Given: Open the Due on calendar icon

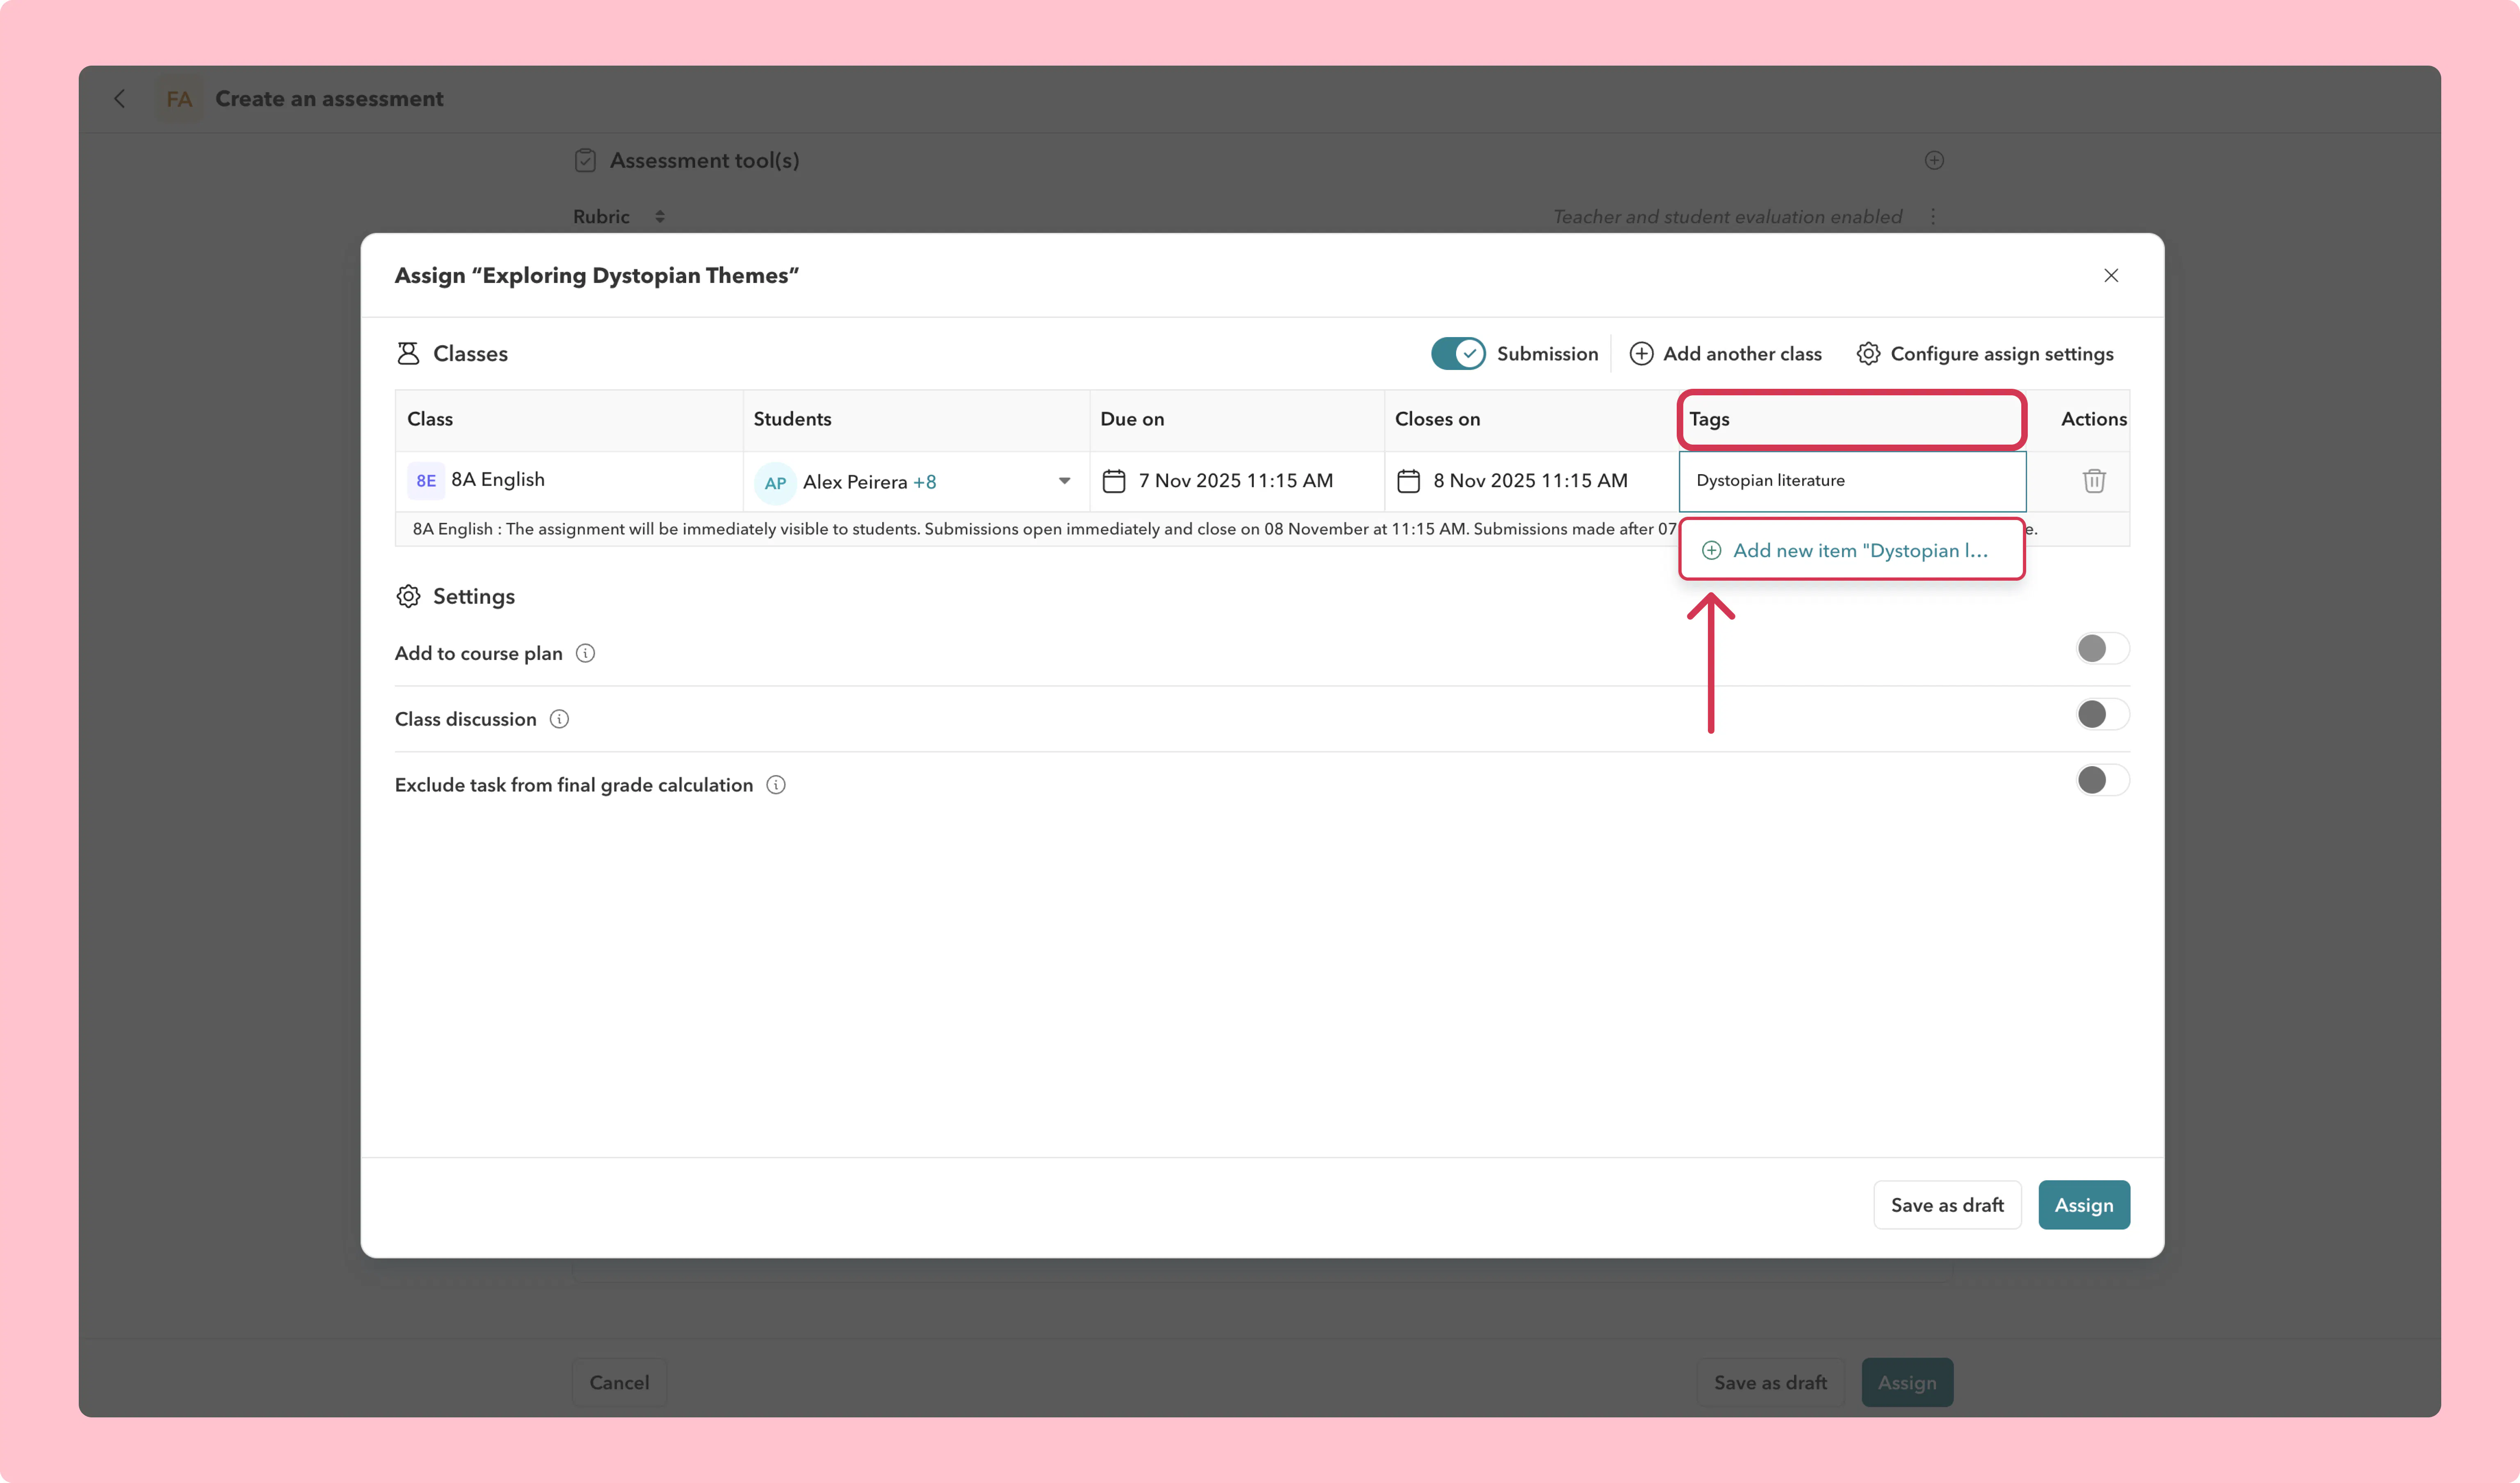Looking at the screenshot, I should (1114, 481).
